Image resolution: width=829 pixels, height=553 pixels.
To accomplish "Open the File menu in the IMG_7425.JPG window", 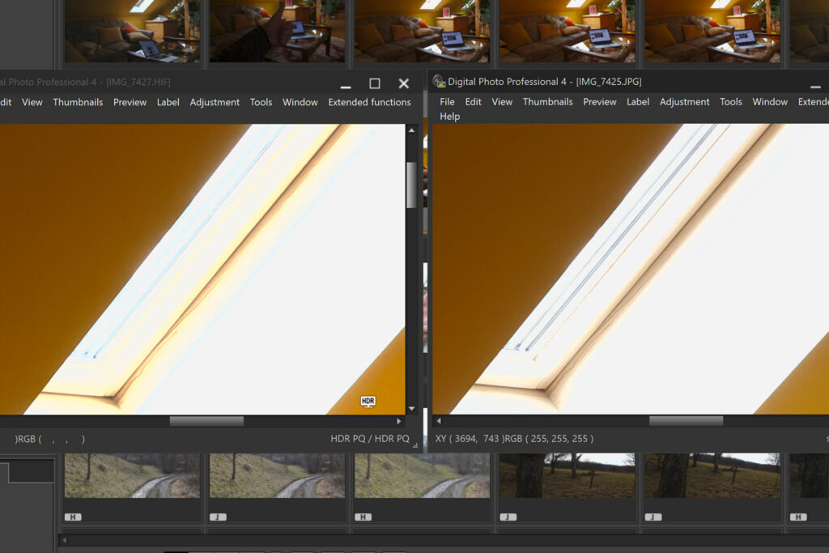I will pos(447,102).
